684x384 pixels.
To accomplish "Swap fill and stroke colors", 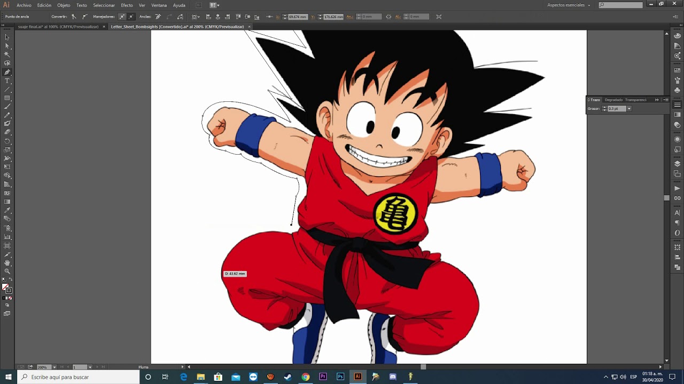I will tap(11, 280).
